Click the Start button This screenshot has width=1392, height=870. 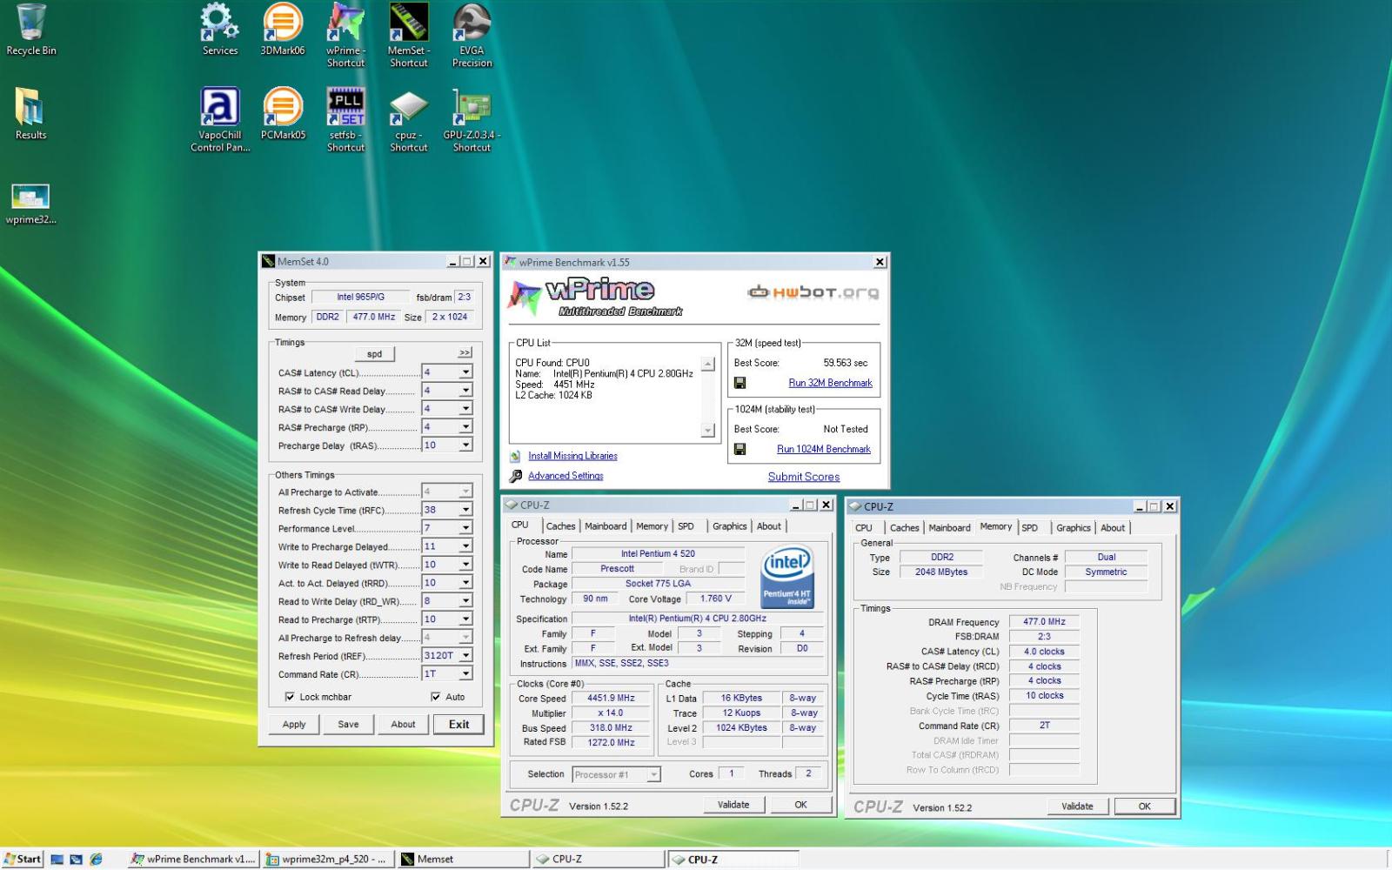[22, 859]
